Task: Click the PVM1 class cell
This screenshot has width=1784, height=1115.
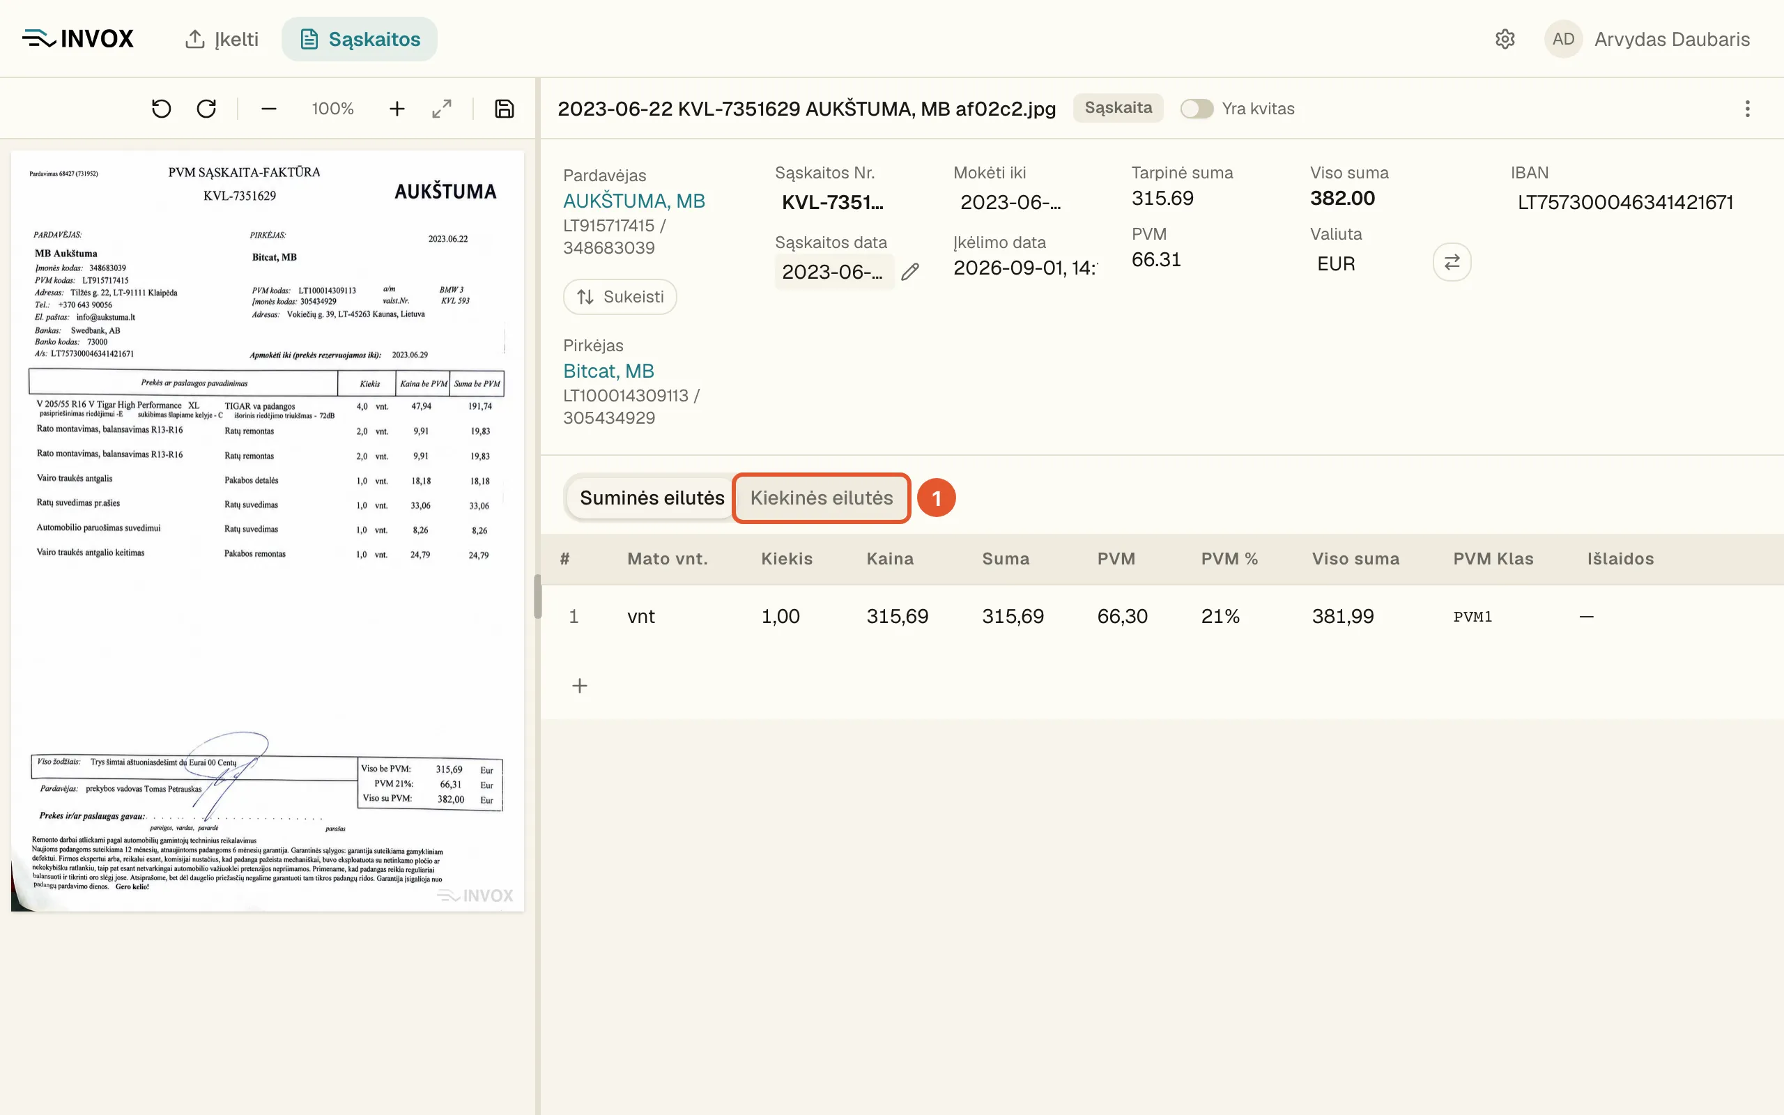Action: [1472, 617]
